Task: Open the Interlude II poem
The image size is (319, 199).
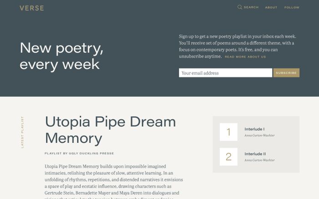Action: pyautogui.click(x=255, y=154)
